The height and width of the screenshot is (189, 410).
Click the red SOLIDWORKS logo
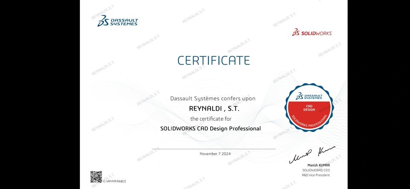(312, 32)
